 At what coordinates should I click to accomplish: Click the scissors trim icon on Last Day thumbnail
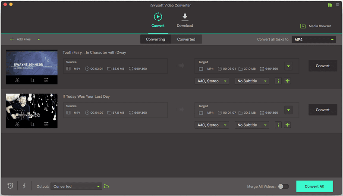pyautogui.click(x=17, y=124)
